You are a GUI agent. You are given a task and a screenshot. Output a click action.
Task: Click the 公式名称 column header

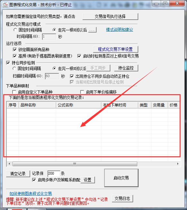(79, 105)
